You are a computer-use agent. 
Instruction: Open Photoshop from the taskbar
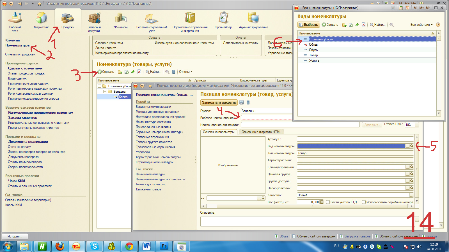coord(164,246)
